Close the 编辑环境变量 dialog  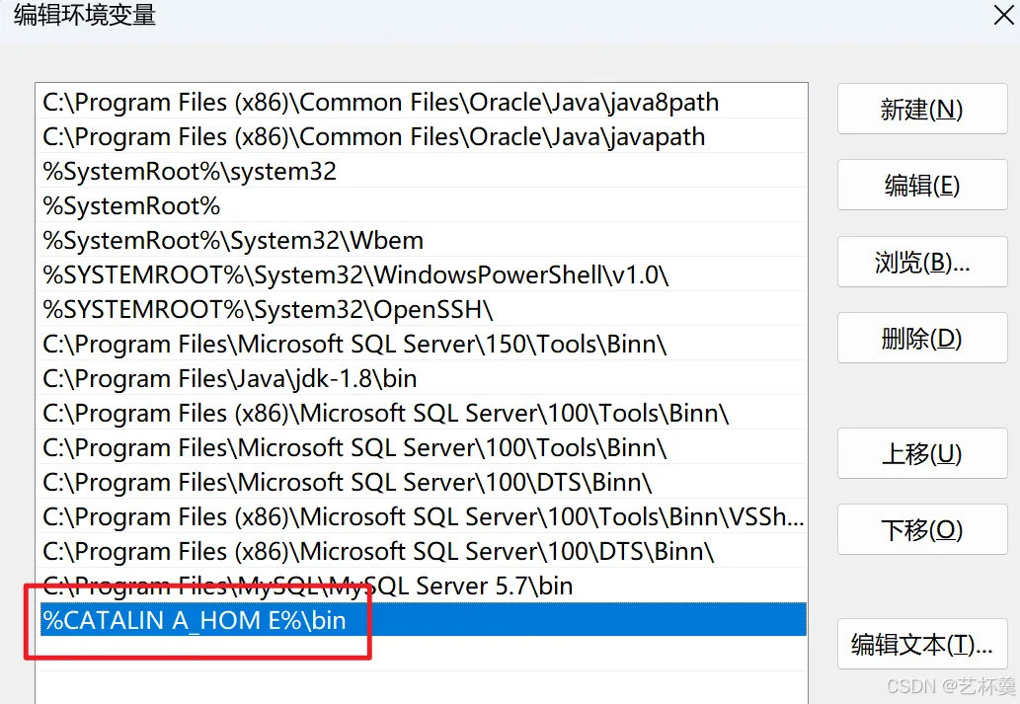(x=1004, y=15)
